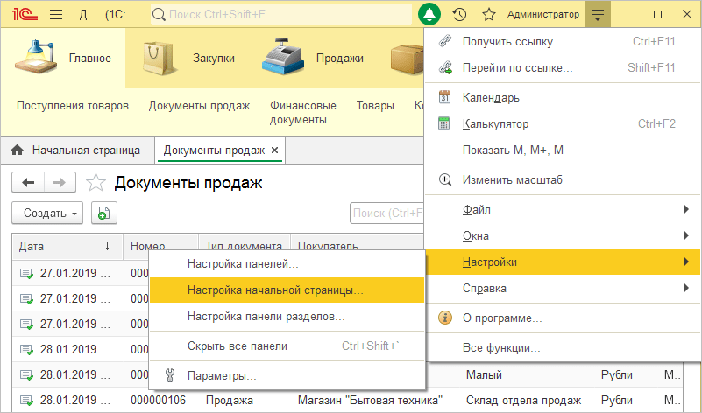Select Перейти по ссылке menu item
The height and width of the screenshot is (413, 702).
[x=563, y=67]
